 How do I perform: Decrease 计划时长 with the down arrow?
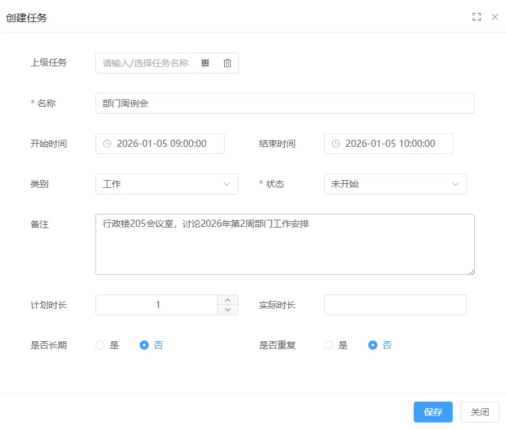coord(227,310)
